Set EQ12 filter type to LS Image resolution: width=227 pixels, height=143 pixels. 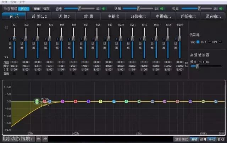[x=140, y=43]
